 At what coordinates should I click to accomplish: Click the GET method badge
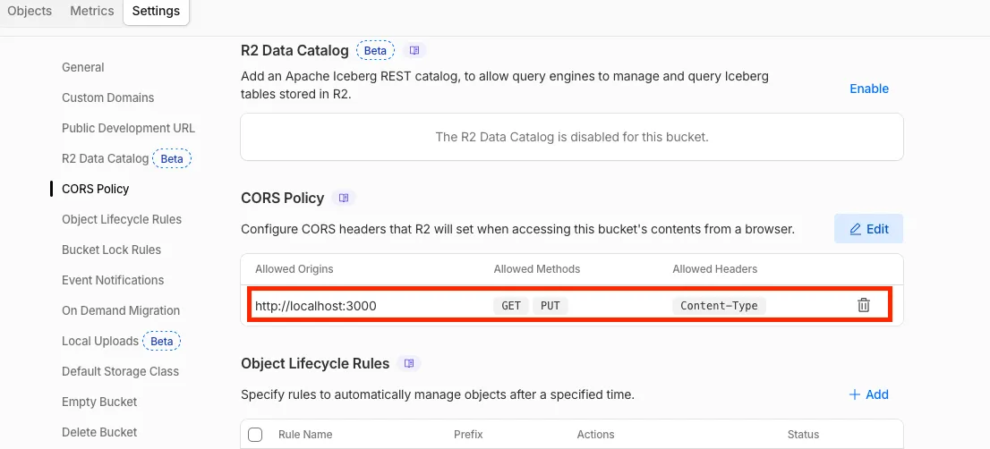coord(511,306)
